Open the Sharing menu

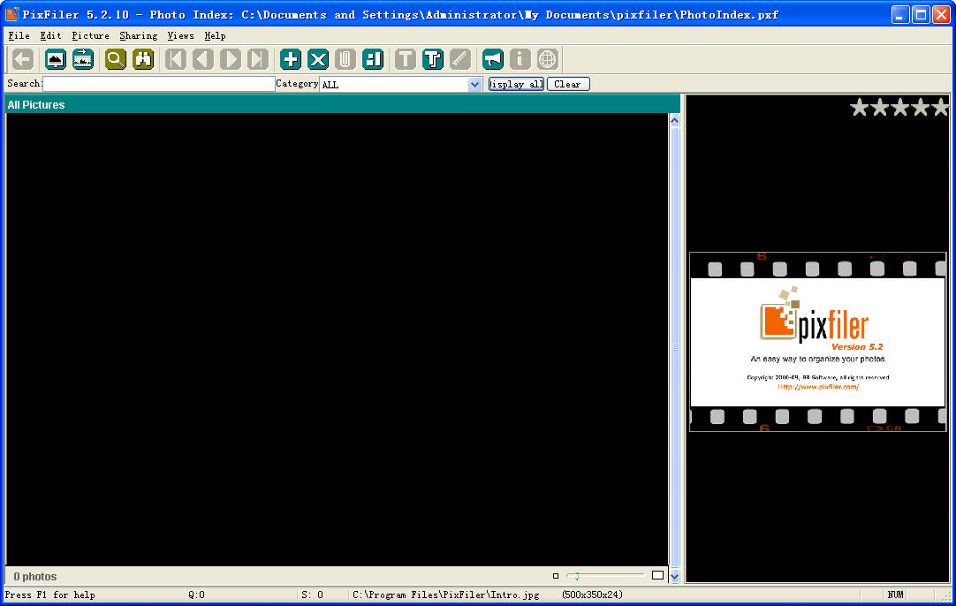click(139, 36)
